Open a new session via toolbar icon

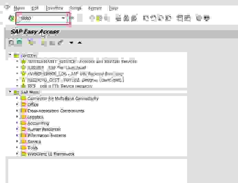click(180, 18)
